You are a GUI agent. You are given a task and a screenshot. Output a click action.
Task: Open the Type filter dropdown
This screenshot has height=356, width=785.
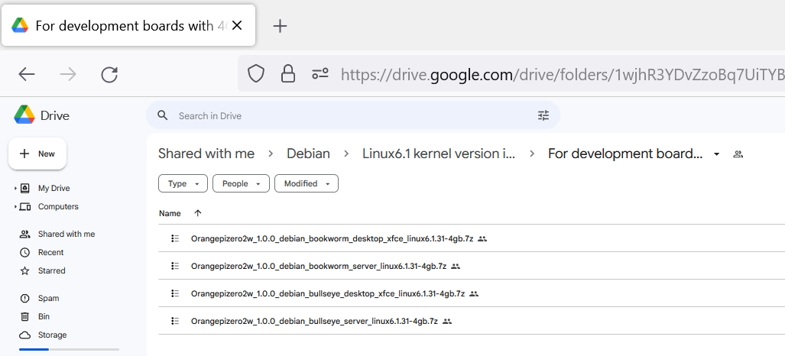(x=183, y=184)
